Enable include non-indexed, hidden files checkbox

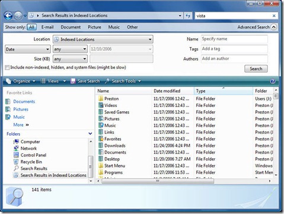pyautogui.click(x=7, y=68)
